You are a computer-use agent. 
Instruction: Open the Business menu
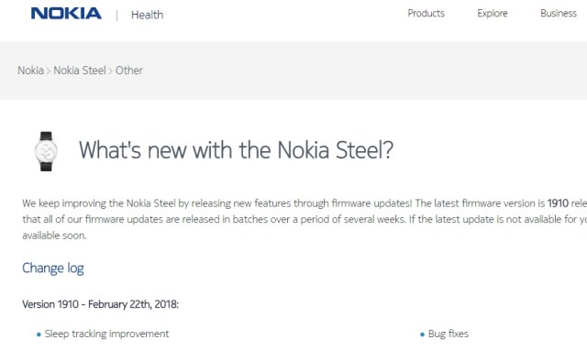coord(559,14)
